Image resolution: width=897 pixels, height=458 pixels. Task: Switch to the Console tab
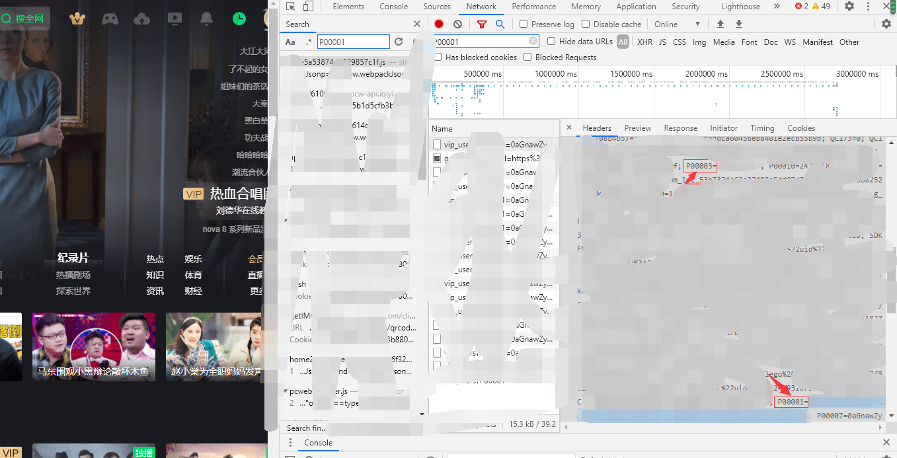tap(393, 7)
